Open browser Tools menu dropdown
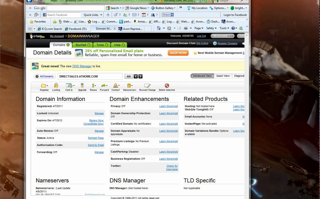Screen dimensions: 320x199 [224, 28]
